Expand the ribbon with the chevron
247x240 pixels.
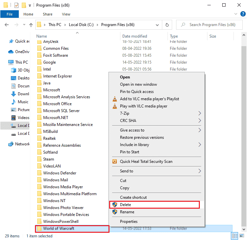tap(235, 14)
